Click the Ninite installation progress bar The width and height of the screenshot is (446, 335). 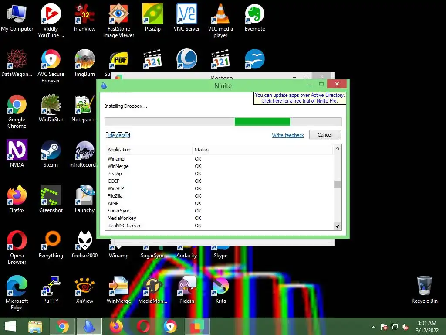pyautogui.click(x=223, y=122)
